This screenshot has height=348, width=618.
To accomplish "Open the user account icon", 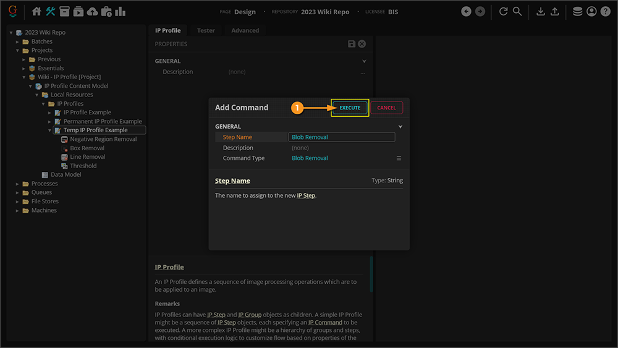I will click(591, 11).
